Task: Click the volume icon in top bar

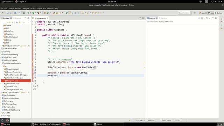Action: coord(216,1)
